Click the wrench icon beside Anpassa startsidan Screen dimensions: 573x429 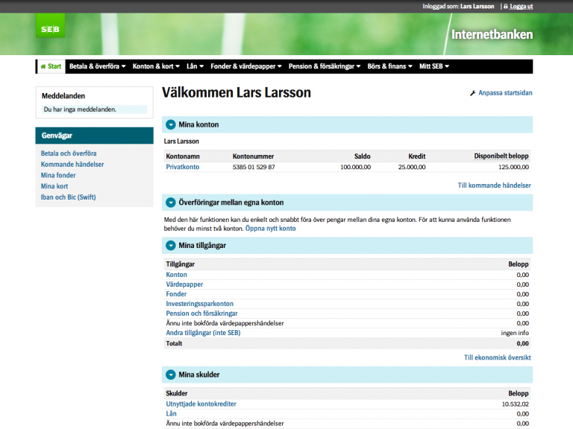pos(472,93)
